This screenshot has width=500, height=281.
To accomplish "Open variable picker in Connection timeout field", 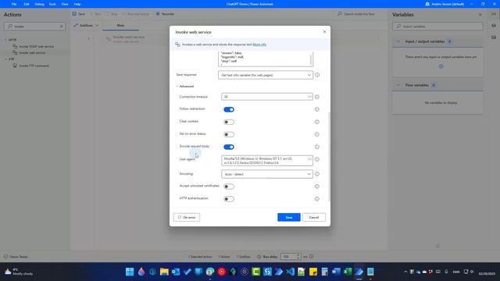I will pos(309,97).
